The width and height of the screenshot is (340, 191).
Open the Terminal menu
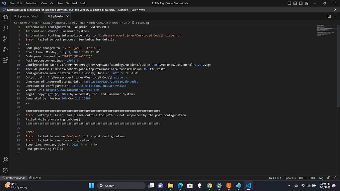[x=71, y=3]
